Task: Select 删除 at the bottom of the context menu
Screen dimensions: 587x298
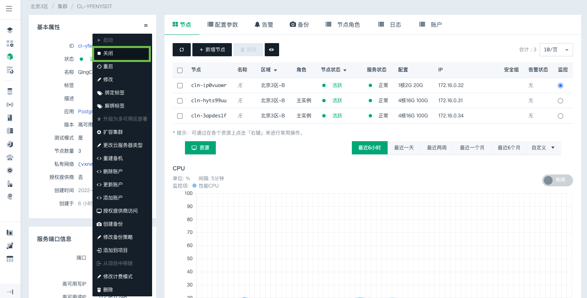Action: coord(122,290)
